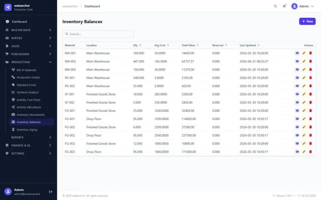The height and width of the screenshot is (200, 321).
Task: Open Activity Allocations page
Action: click(x=32, y=107)
